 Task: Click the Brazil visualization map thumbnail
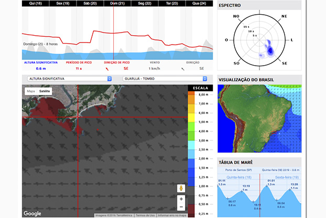pyautogui.click(x=259, y=119)
